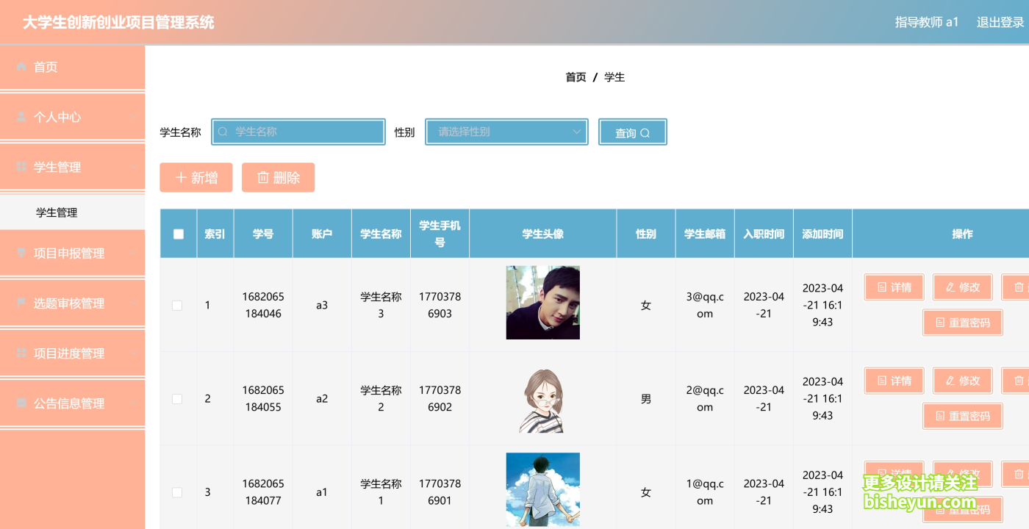The width and height of the screenshot is (1029, 529).
Task: Check the checkbox for row with account a2
Action: click(177, 398)
